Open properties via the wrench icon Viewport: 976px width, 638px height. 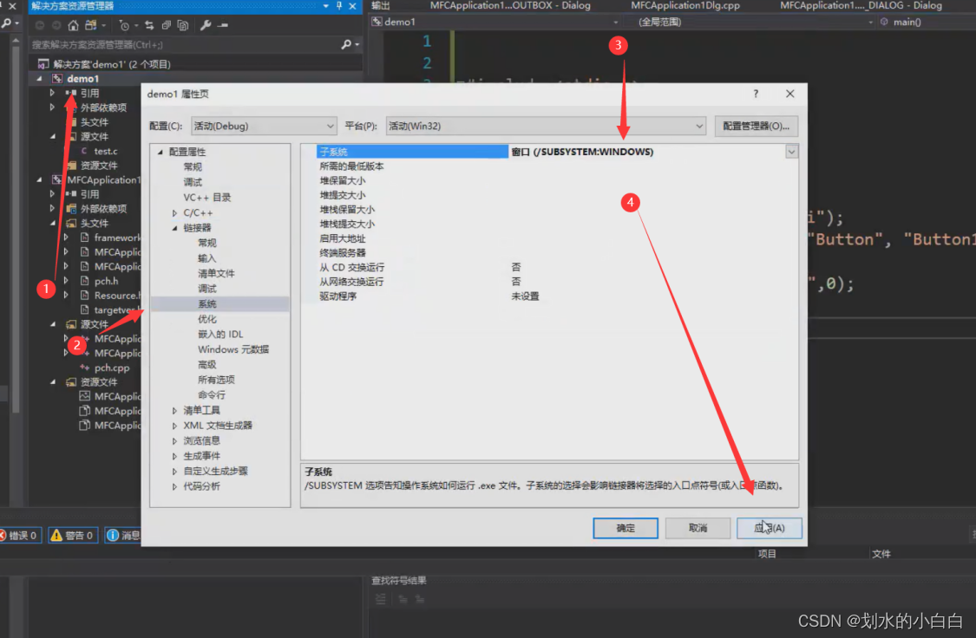pos(206,25)
